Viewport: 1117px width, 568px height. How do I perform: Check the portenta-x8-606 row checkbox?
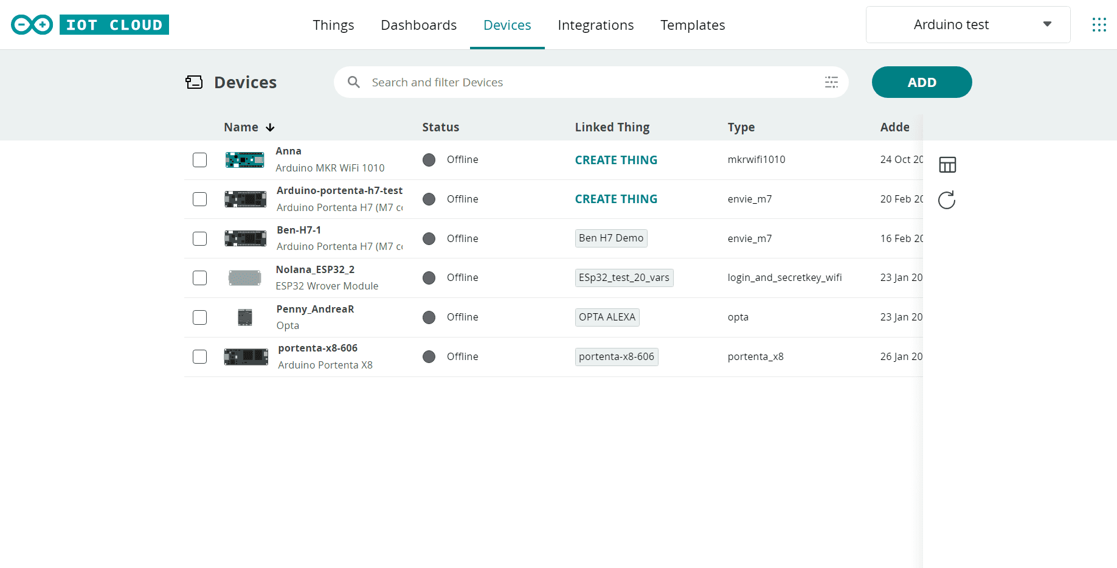click(x=200, y=357)
